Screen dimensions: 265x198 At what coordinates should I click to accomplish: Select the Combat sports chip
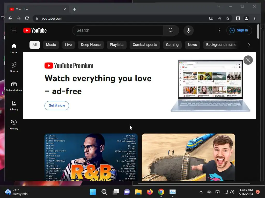145,45
